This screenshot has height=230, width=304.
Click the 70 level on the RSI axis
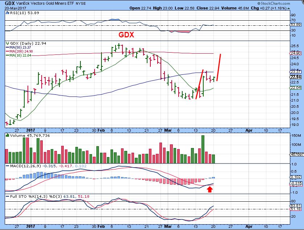293,20
